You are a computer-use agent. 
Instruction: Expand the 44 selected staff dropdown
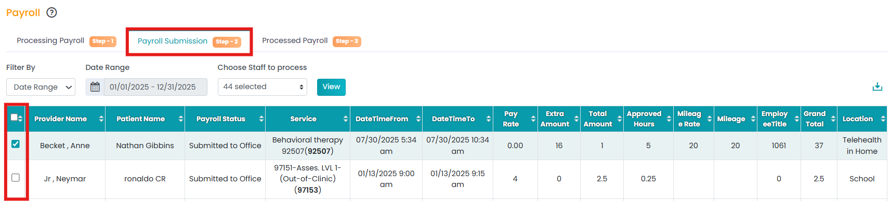tap(263, 87)
